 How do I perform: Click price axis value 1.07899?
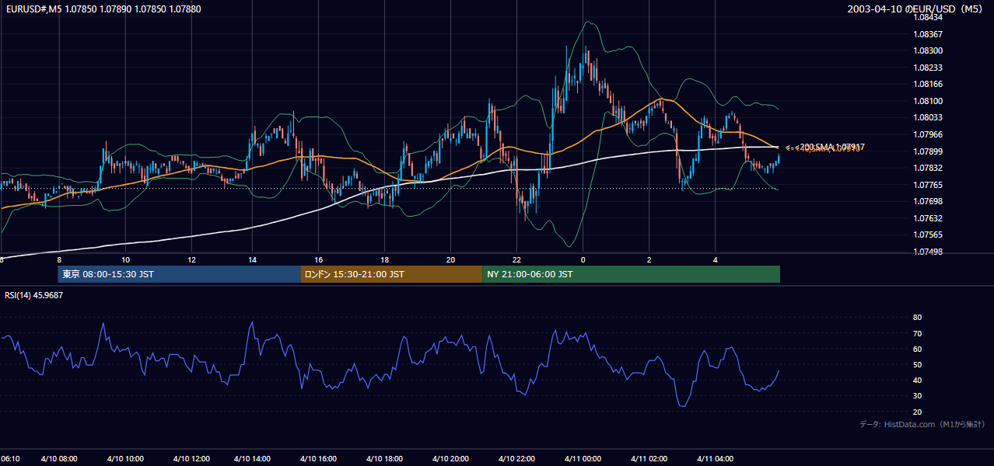(x=927, y=151)
